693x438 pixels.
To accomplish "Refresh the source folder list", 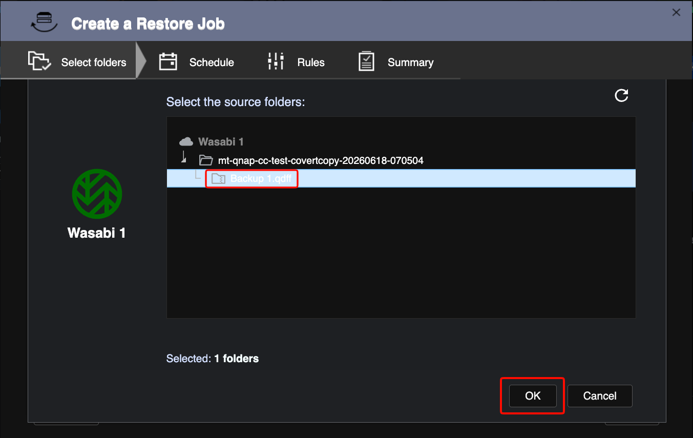I will pyautogui.click(x=621, y=95).
